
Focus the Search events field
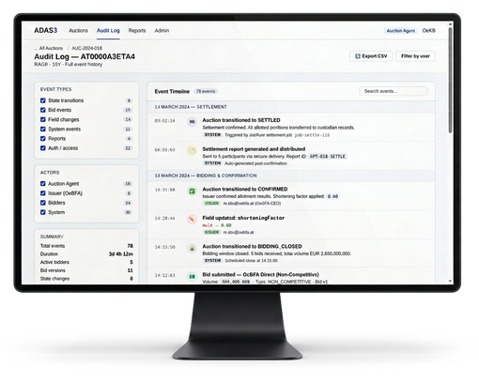(394, 91)
